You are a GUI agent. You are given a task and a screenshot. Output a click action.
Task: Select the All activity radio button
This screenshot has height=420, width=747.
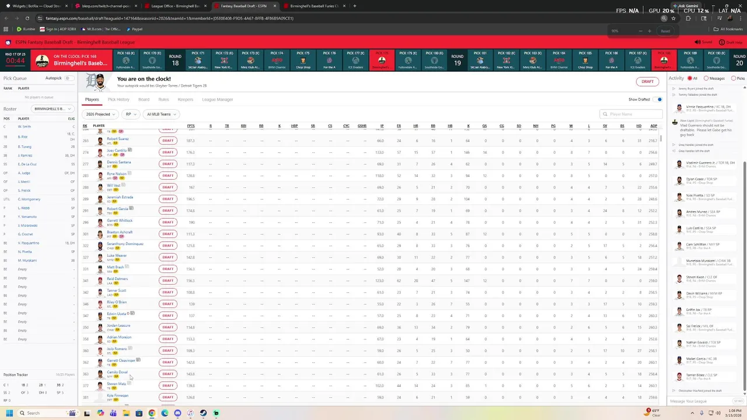(x=689, y=78)
